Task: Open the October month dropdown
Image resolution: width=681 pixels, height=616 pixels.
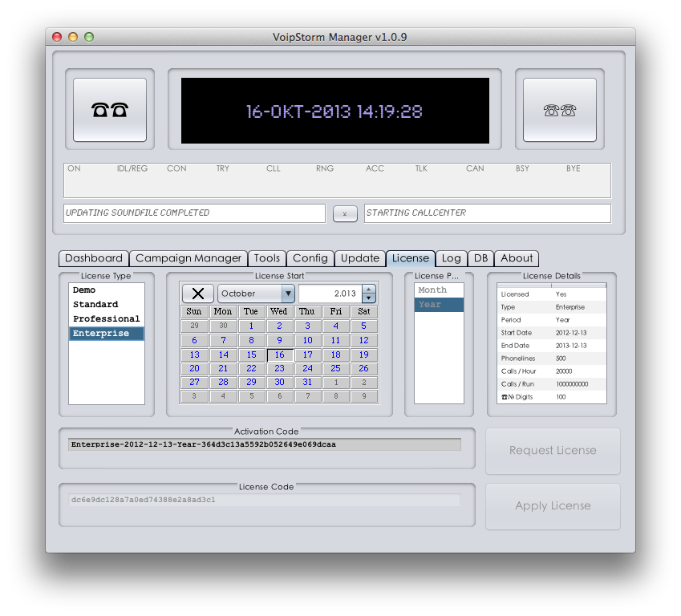Action: pyautogui.click(x=255, y=294)
